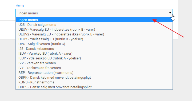Choose UEUY - Ydelsessalg EU option
The image size is (192, 101).
click(94, 39)
